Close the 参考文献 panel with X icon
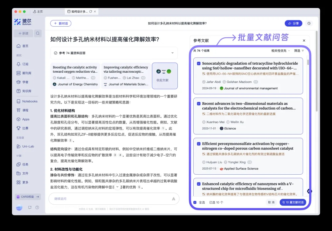Screen dimensions: 332x231 click(x=304, y=40)
